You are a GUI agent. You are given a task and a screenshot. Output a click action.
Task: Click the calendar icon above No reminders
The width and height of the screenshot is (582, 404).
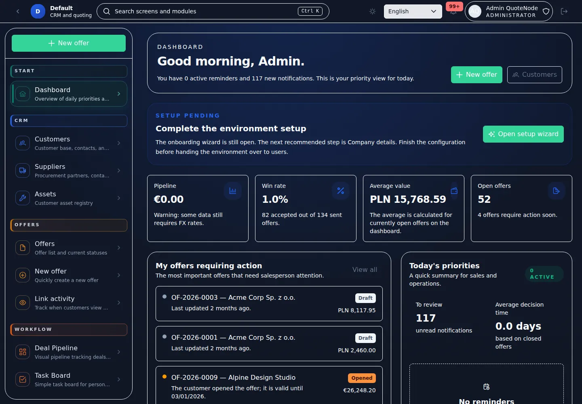point(487,387)
